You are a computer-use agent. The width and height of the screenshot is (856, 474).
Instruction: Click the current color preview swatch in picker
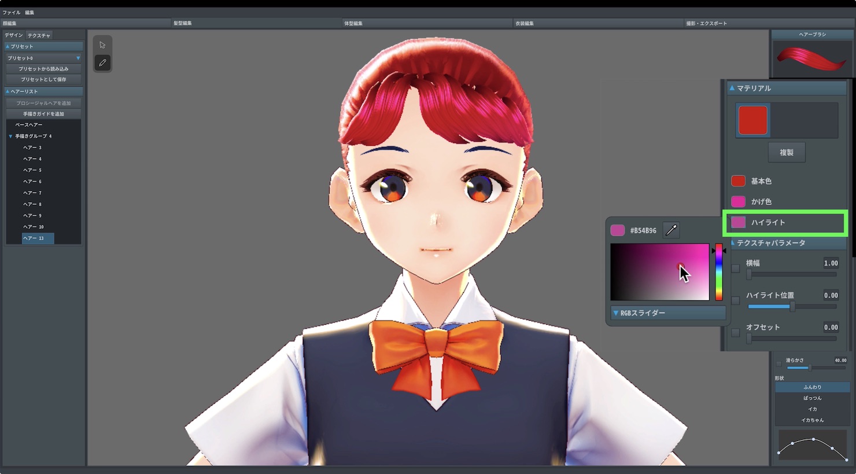618,230
